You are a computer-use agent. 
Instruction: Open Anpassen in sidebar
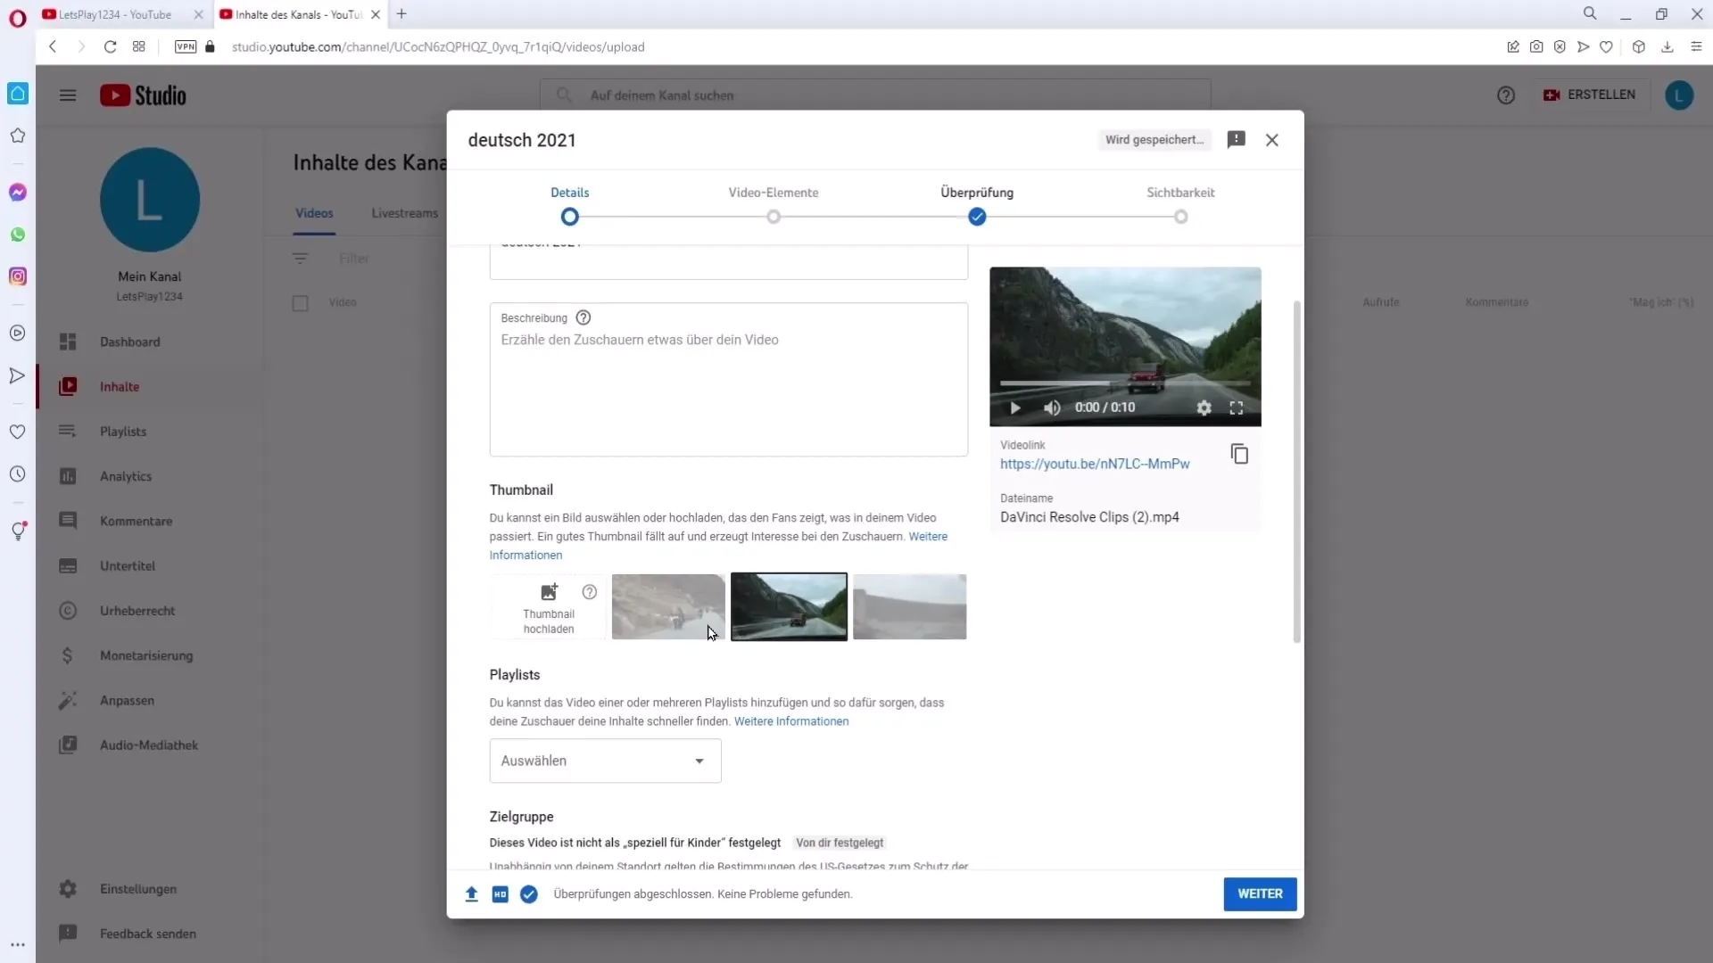150,700
